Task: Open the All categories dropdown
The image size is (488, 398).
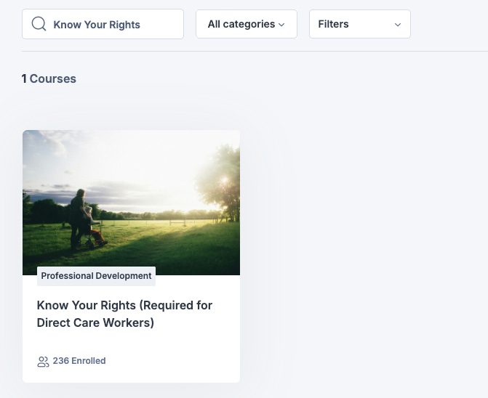Action: point(247,24)
